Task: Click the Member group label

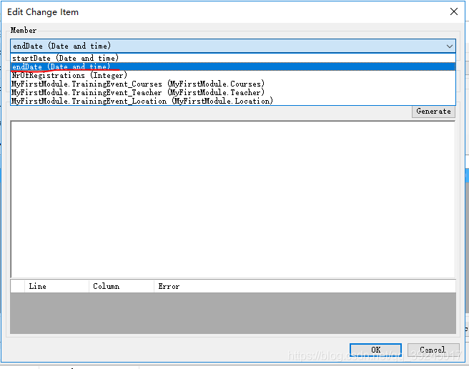Action: click(24, 31)
